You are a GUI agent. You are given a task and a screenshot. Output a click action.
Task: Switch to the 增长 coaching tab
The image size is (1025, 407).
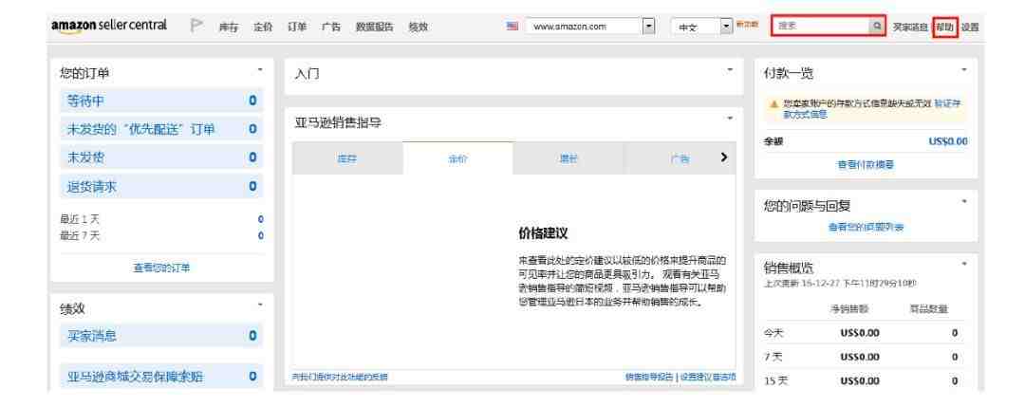pos(568,158)
